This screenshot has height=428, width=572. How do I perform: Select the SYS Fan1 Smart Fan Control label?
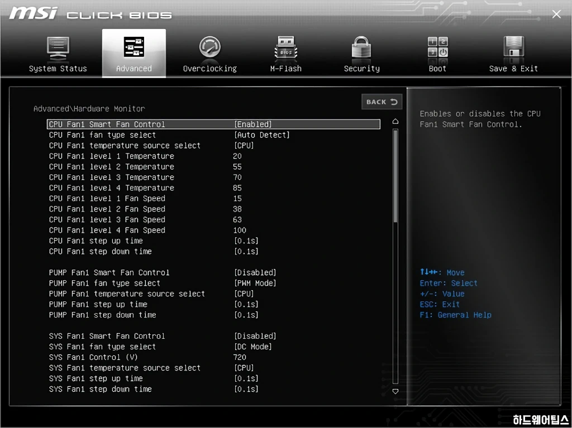(107, 336)
